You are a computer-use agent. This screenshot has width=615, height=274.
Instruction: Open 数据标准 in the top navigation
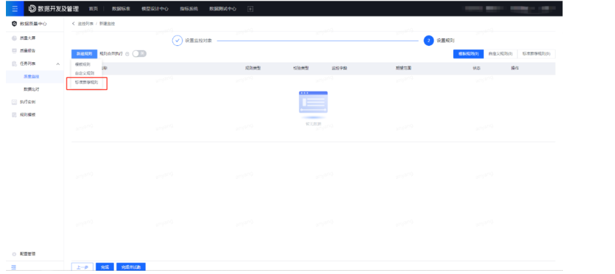click(120, 9)
